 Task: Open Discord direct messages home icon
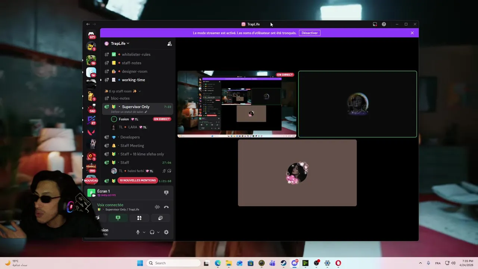click(91, 35)
